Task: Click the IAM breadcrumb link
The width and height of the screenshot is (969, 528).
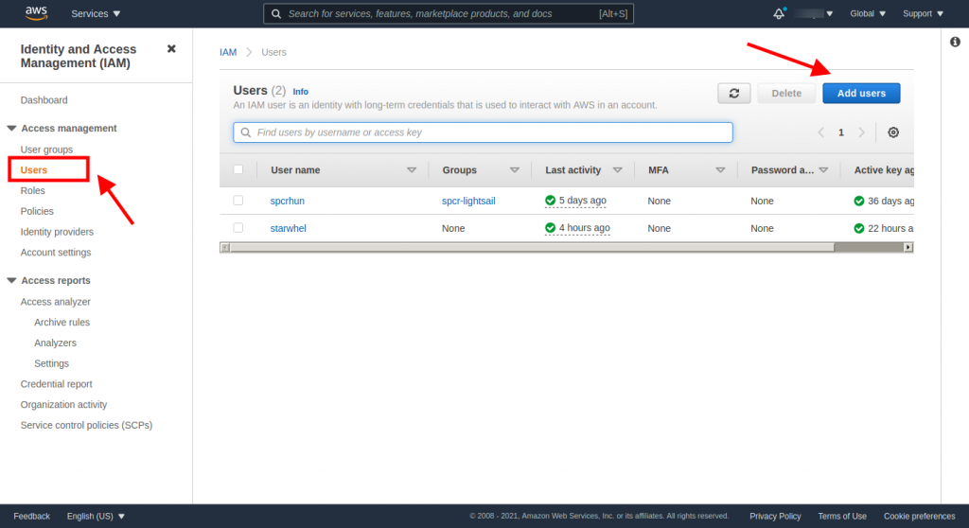Action: click(x=228, y=53)
